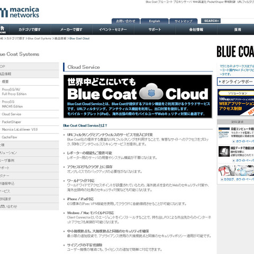The height and width of the screenshot is (254, 254).
Task: Click the サイジングの不安を排除 bullet heading
Action: (85, 245)
